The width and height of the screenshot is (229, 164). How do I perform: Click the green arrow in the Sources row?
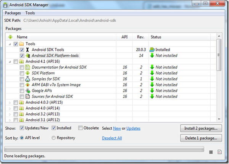(152, 96)
